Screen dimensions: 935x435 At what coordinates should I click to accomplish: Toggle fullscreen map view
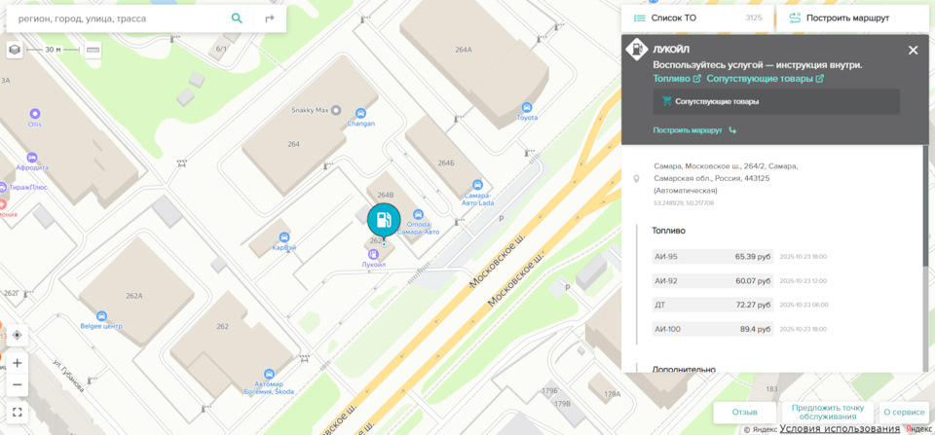pyautogui.click(x=17, y=412)
